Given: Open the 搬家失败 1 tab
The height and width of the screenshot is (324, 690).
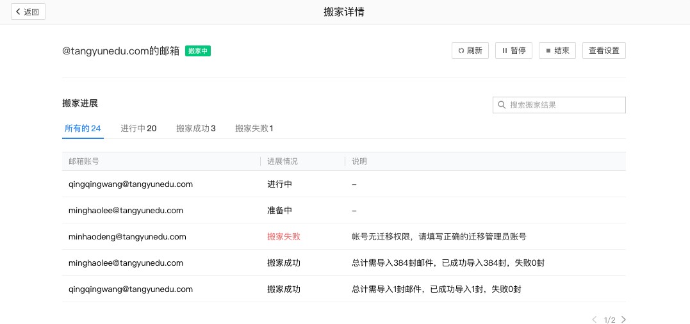Looking at the screenshot, I should [254, 128].
